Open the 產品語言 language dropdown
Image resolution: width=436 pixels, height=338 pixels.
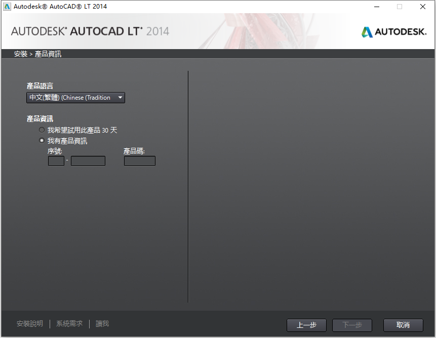[75, 98]
